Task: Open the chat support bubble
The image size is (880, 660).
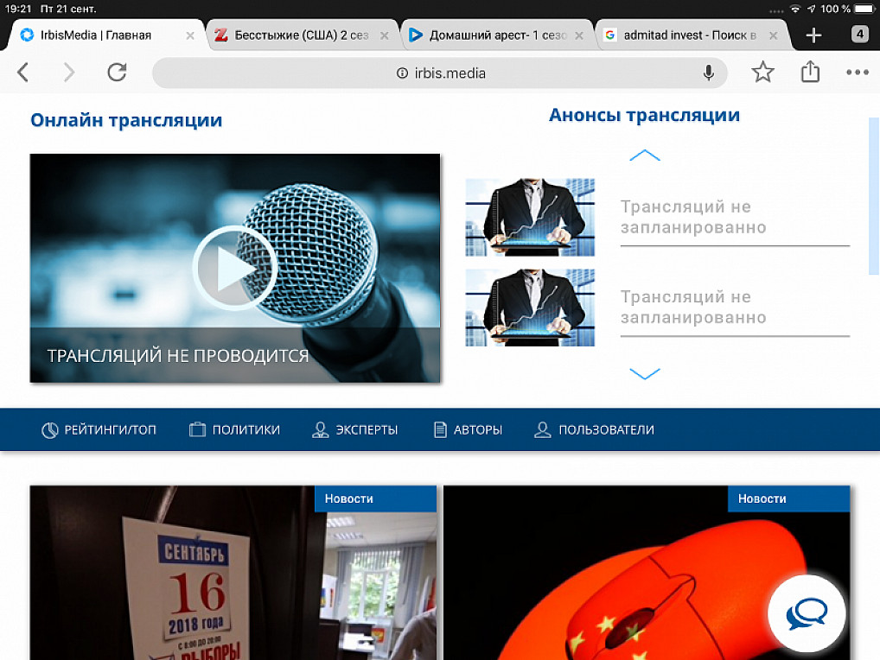Action: pyautogui.click(x=807, y=612)
